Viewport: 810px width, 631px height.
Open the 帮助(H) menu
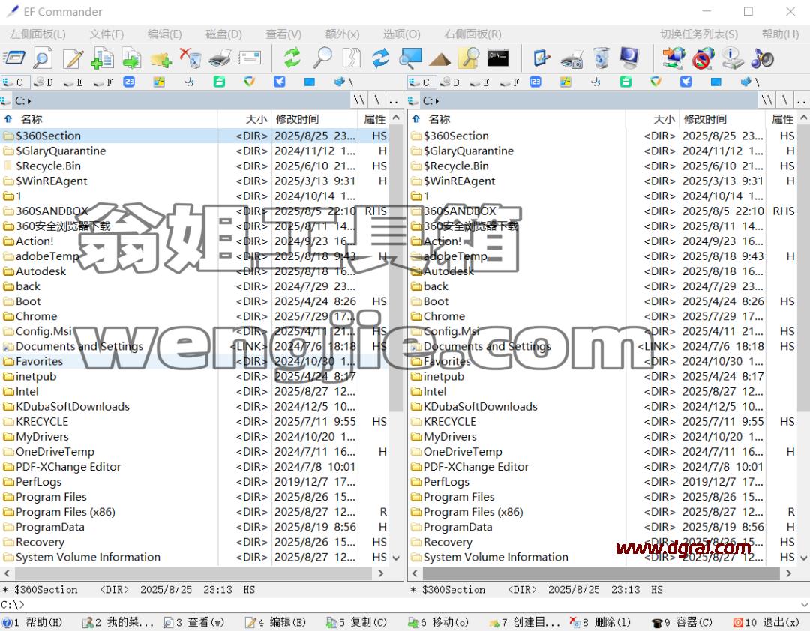781,34
